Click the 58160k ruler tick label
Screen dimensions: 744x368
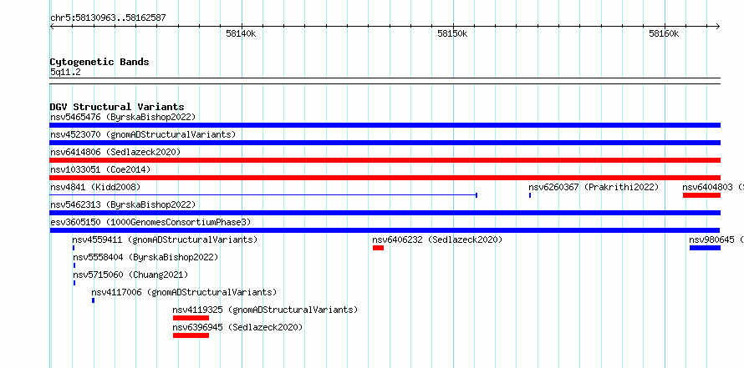tap(665, 33)
